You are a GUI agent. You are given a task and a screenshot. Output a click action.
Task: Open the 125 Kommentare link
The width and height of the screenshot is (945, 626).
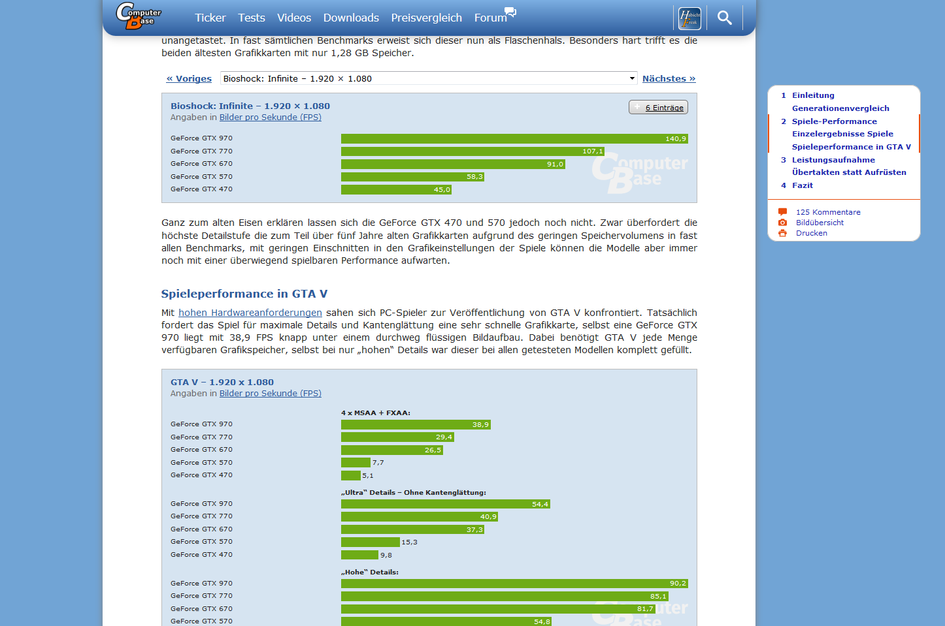pyautogui.click(x=828, y=212)
